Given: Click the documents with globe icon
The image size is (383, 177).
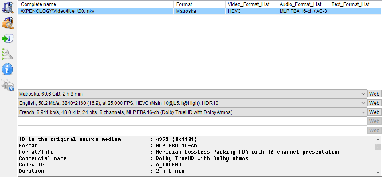Looking at the screenshot, I should 8,85.
